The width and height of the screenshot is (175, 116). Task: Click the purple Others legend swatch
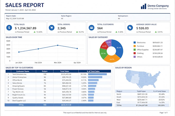(x=135, y=57)
